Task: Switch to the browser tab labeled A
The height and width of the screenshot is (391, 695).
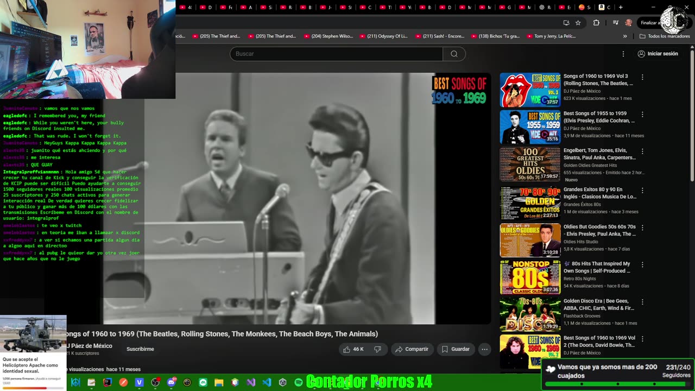Action: [x=246, y=7]
